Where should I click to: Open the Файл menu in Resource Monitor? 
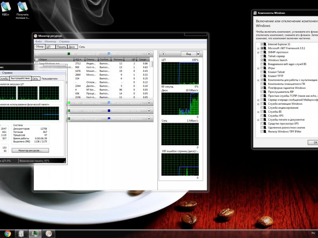[39, 41]
